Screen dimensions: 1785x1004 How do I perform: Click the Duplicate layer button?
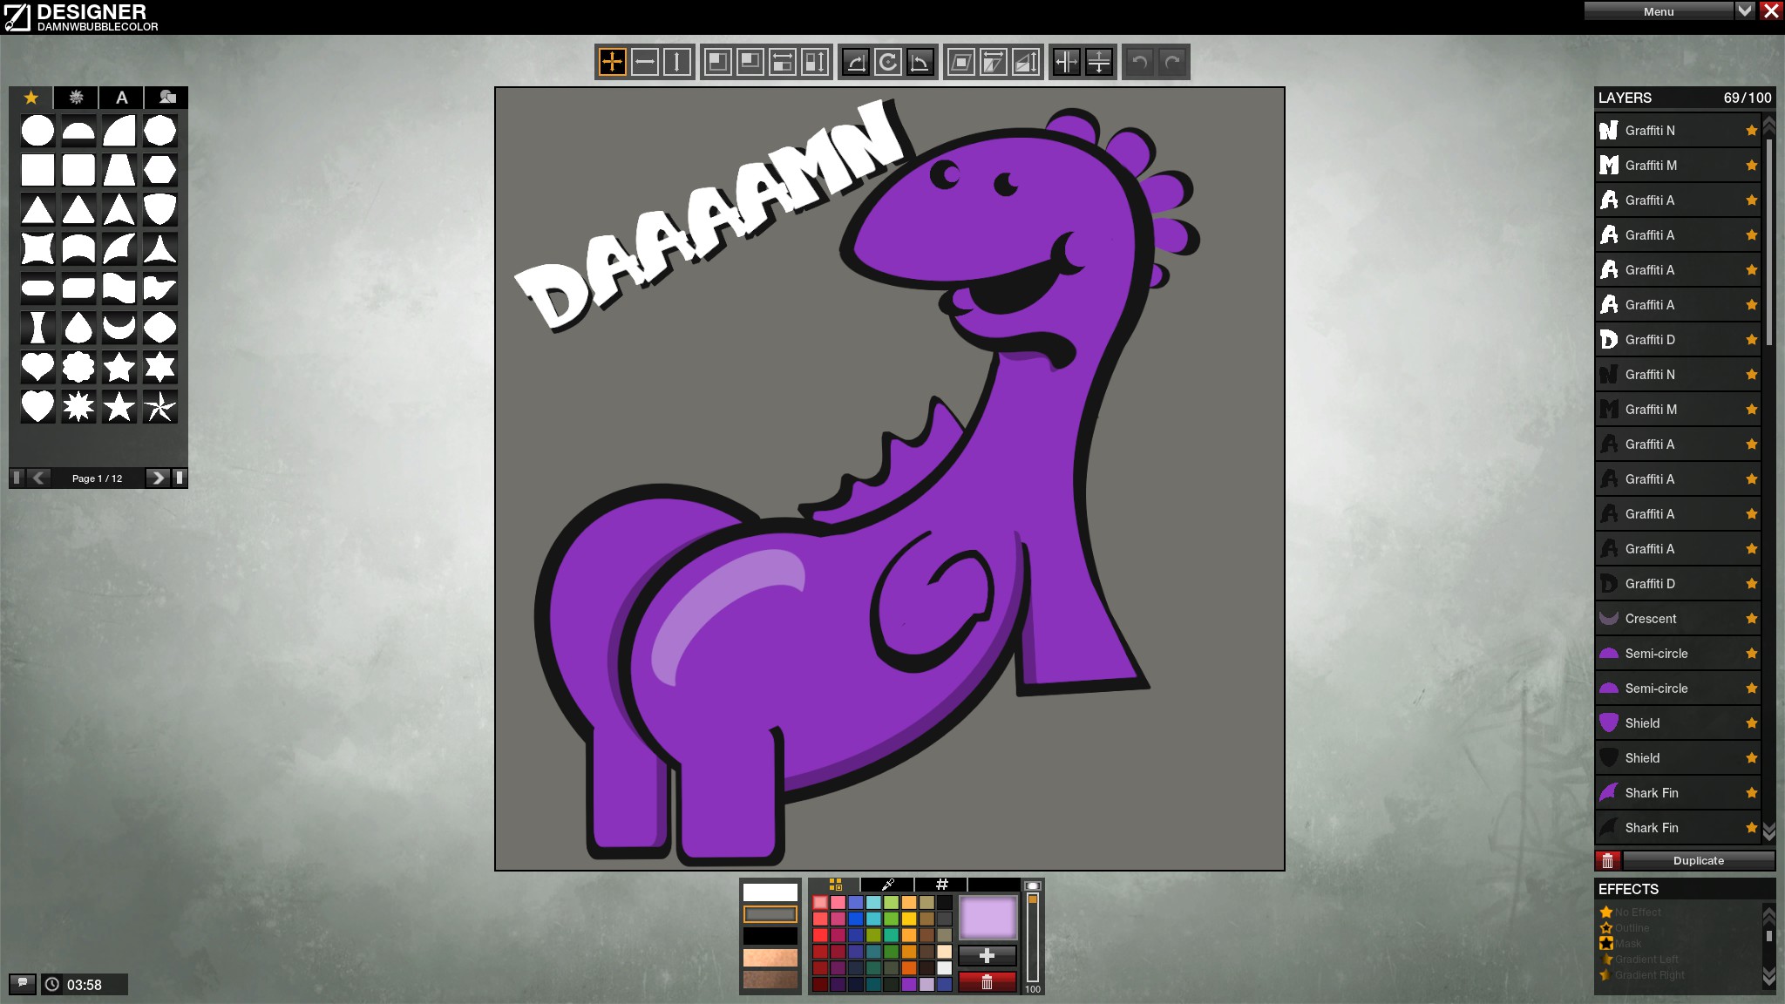1698,860
